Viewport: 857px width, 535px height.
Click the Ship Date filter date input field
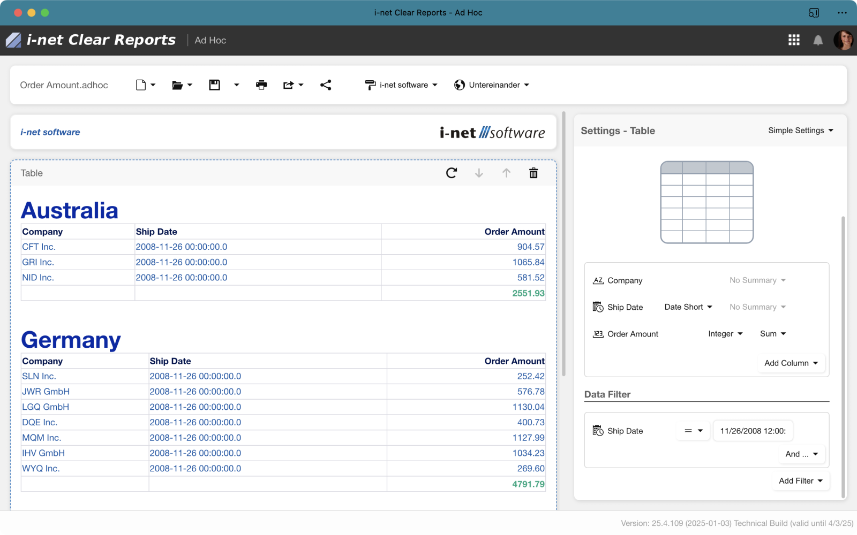[x=753, y=431]
